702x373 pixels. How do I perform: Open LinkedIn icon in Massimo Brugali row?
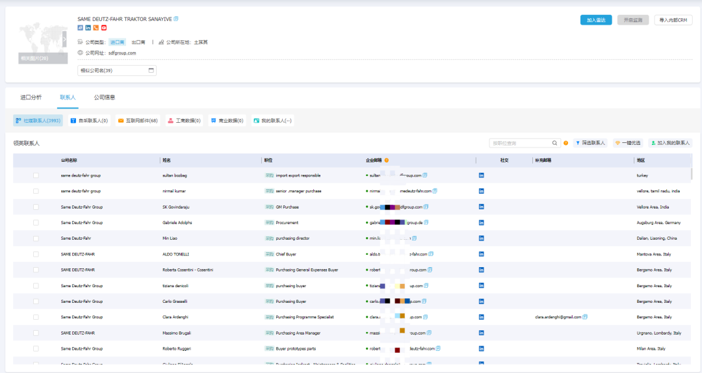click(482, 333)
